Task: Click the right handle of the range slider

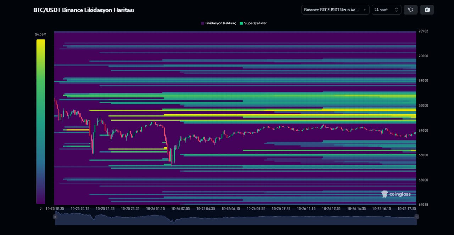Action: (416, 217)
